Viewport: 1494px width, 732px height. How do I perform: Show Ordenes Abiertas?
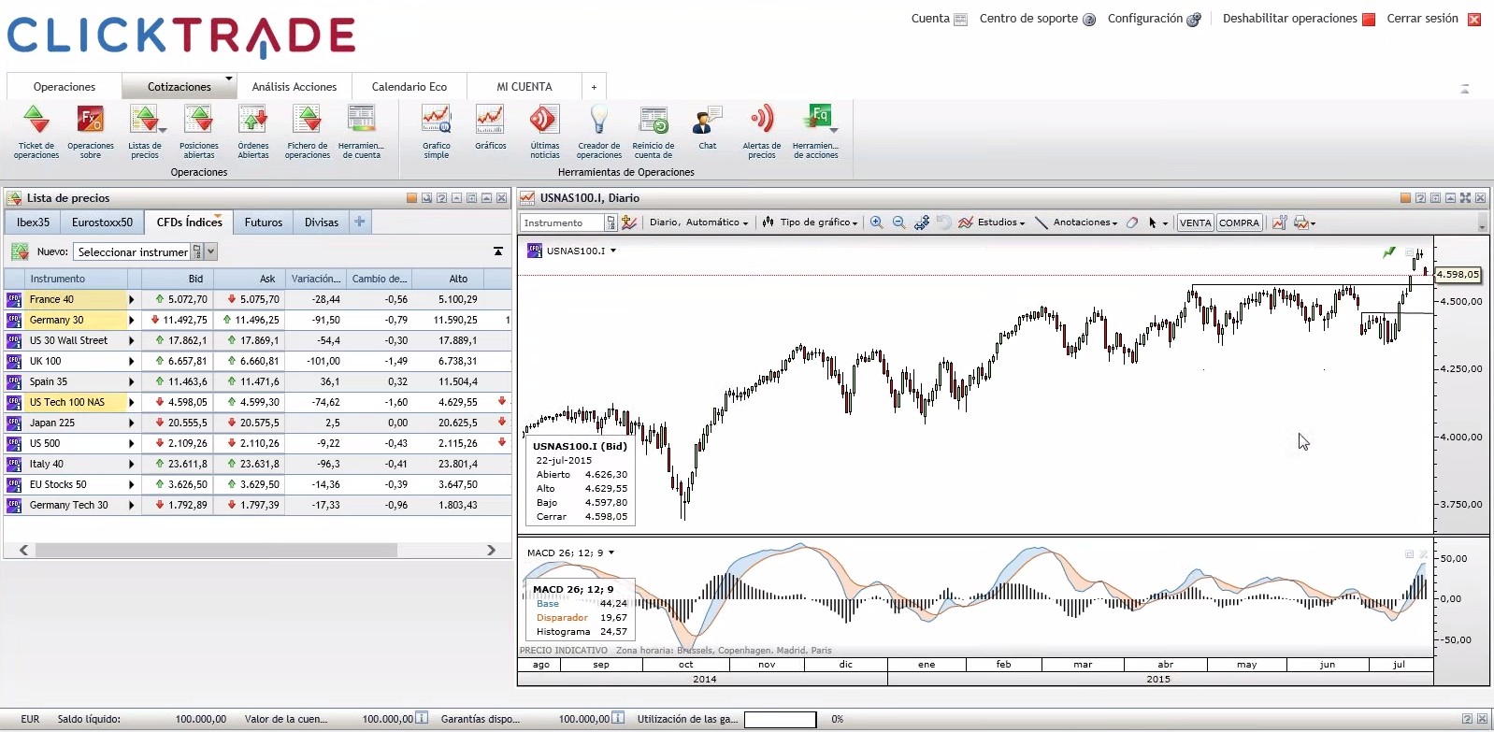pos(253,132)
